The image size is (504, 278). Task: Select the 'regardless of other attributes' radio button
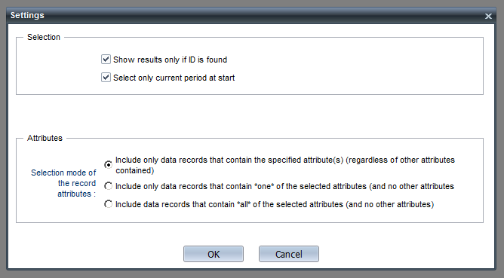click(x=109, y=165)
